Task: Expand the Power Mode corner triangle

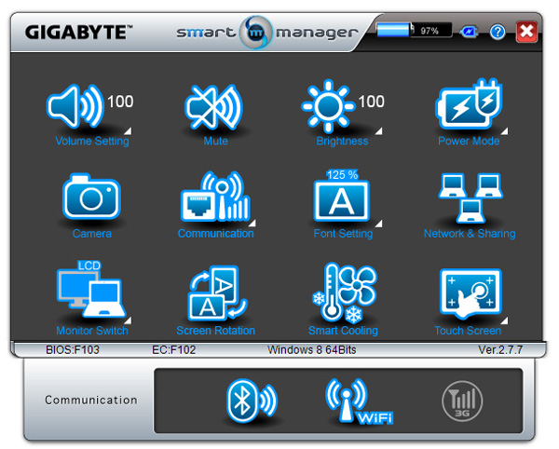Action: [504, 131]
